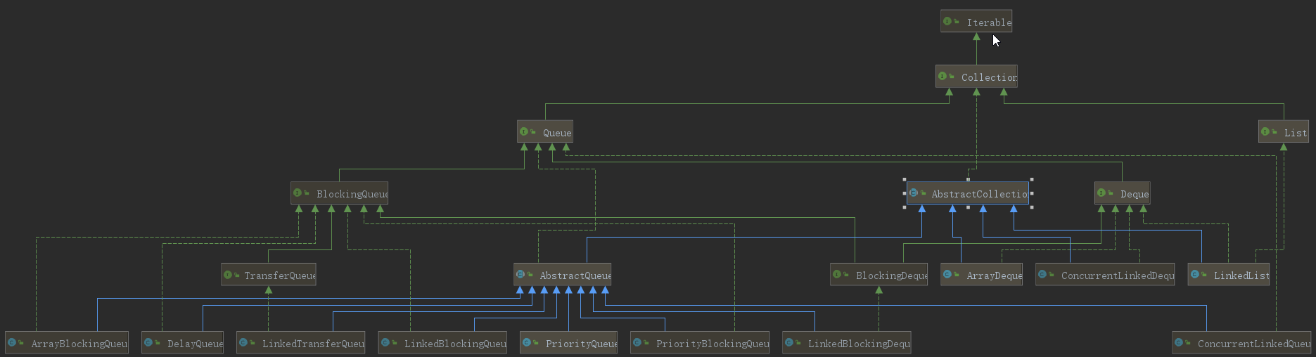
Task: Click the class icon on ArrayBlockingQueue
Action: pyautogui.click(x=12, y=342)
